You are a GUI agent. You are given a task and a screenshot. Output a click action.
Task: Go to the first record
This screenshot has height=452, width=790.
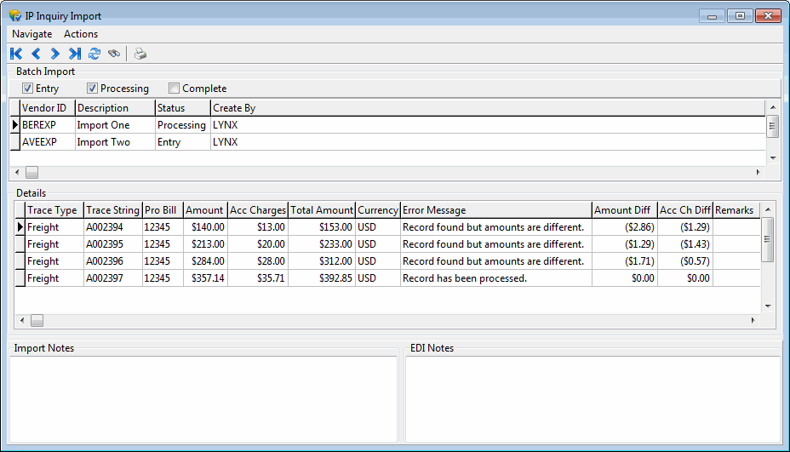[16, 54]
